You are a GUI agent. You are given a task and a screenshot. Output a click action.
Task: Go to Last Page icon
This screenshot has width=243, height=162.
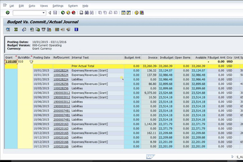(115, 13)
